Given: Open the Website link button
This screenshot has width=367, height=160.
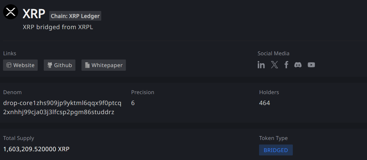Looking at the screenshot, I should click(20, 65).
